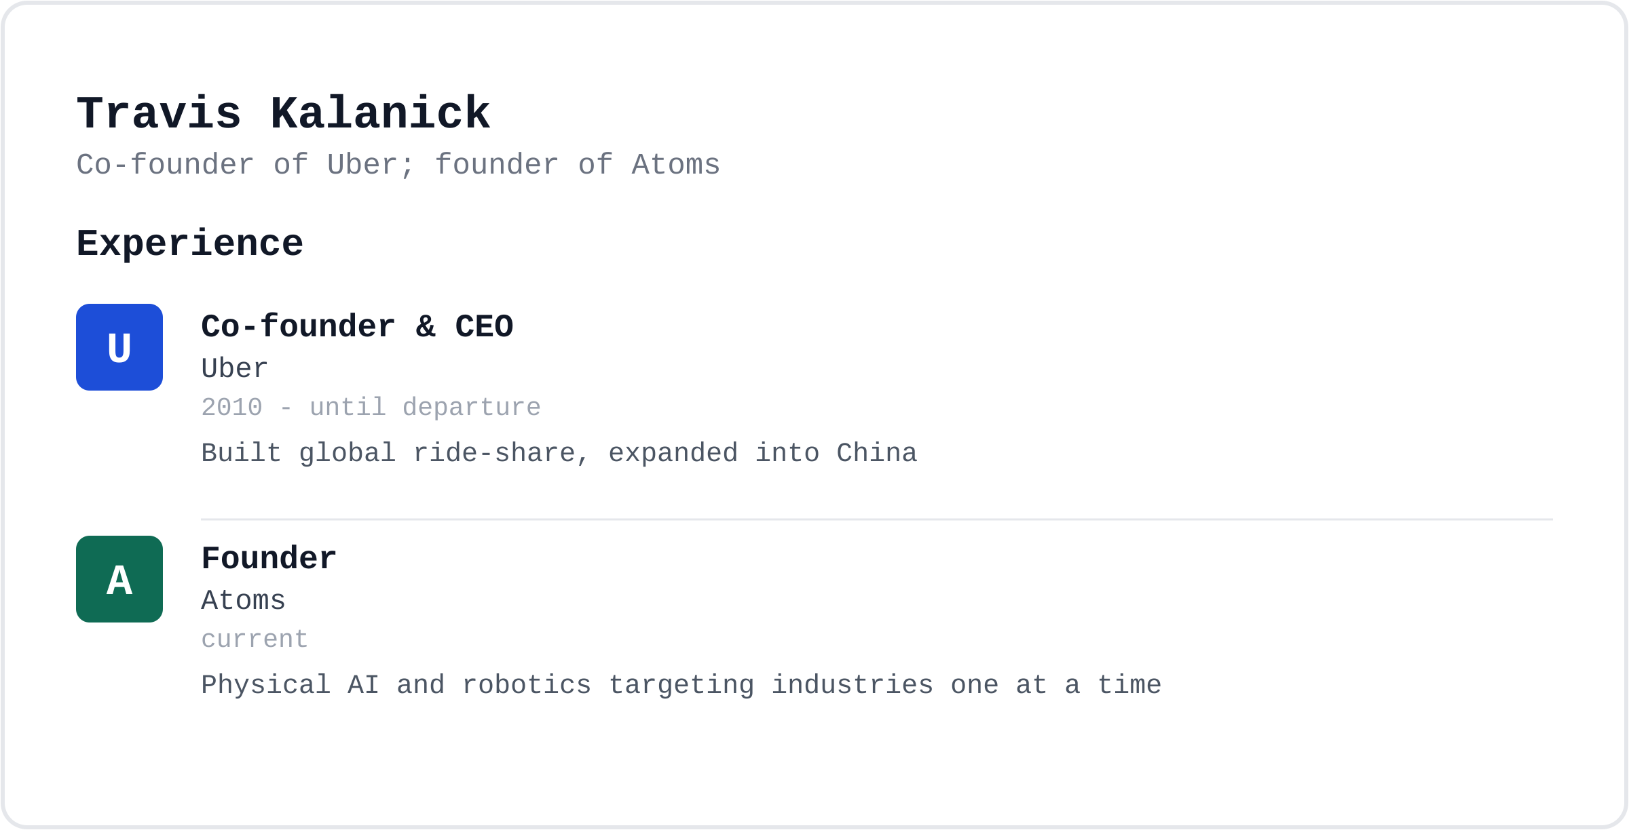The image size is (1629, 830).
Task: Click the divider line between experience entries
Action: (x=877, y=519)
